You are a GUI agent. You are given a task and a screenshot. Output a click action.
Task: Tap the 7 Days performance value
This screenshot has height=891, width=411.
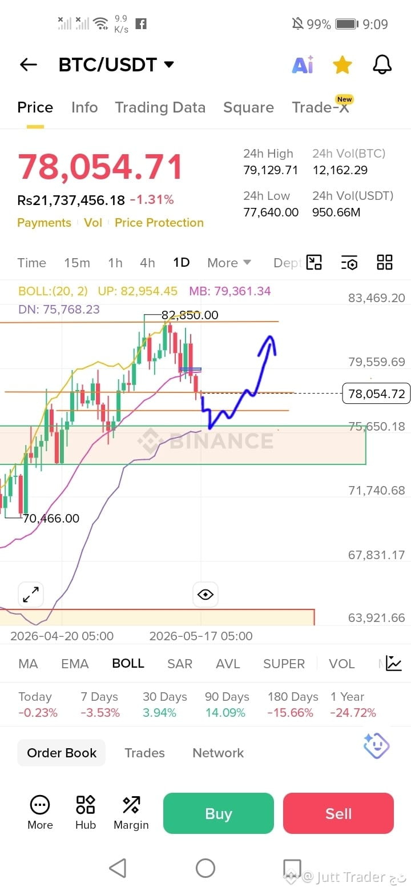(100, 713)
